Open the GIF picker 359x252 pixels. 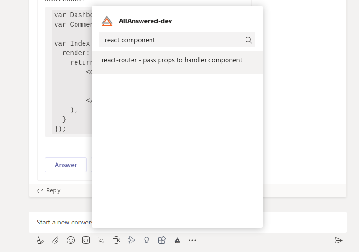pos(86,240)
